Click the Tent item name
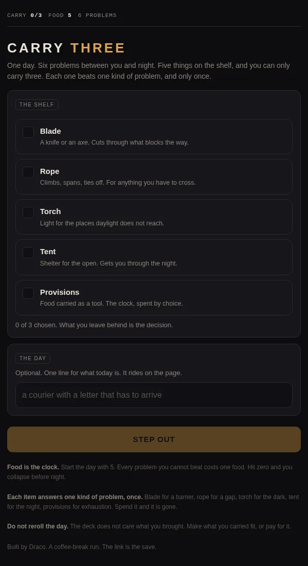The width and height of the screenshot is (308, 566). [48, 252]
